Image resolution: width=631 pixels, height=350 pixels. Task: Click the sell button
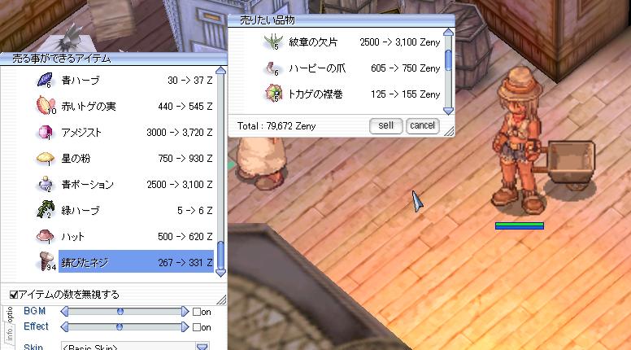[385, 125]
